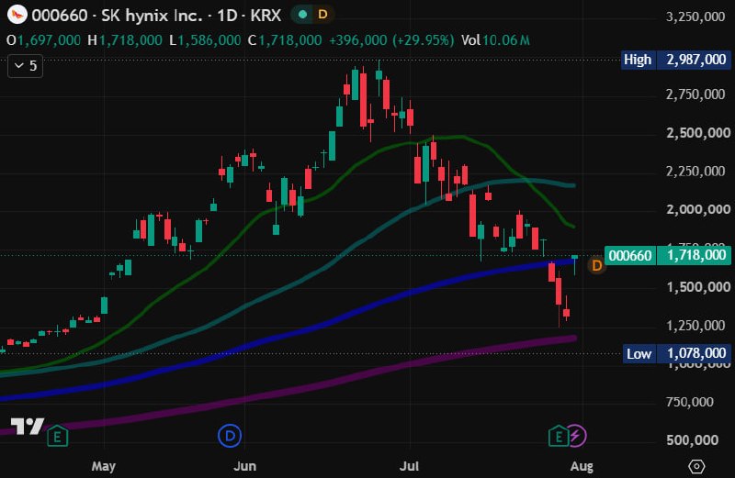The width and height of the screenshot is (735, 478).
Task: Click the orange D badge beside last candle
Action: pyautogui.click(x=596, y=266)
